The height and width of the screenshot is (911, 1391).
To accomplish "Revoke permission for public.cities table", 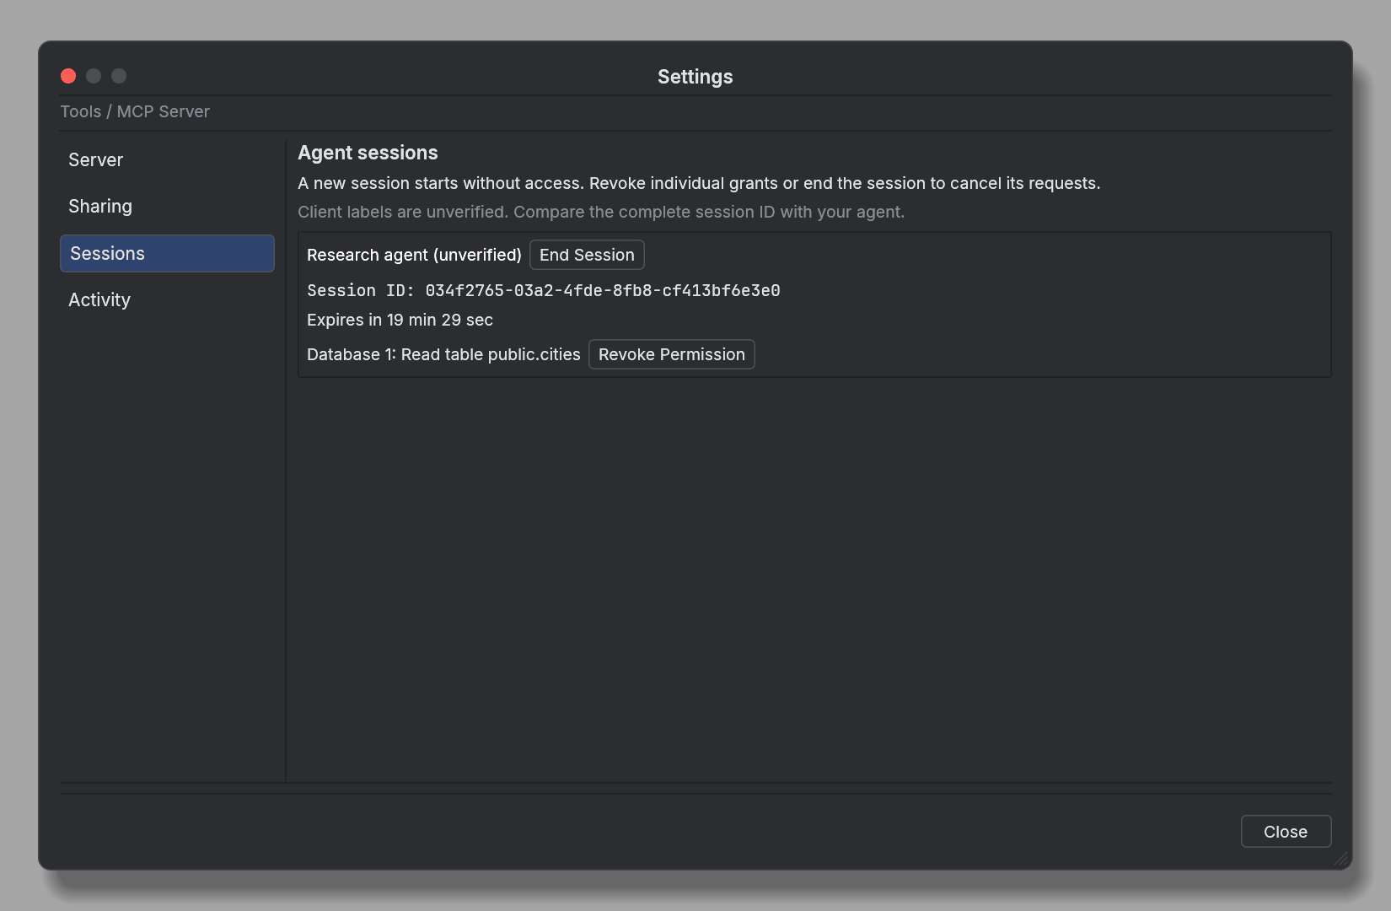I will (x=671, y=354).
